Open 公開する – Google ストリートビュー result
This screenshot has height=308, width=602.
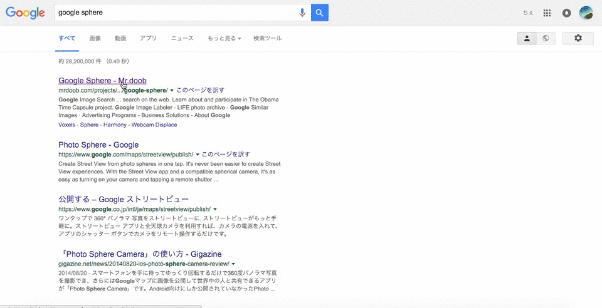pos(124,200)
